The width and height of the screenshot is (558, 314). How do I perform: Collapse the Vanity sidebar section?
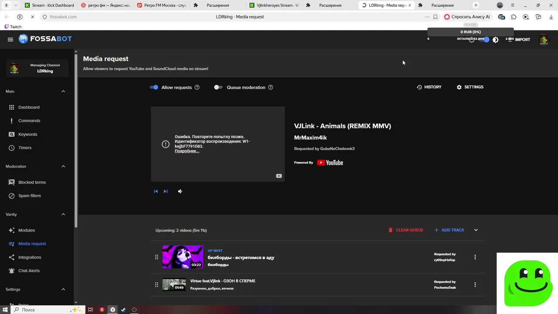pyautogui.click(x=63, y=215)
